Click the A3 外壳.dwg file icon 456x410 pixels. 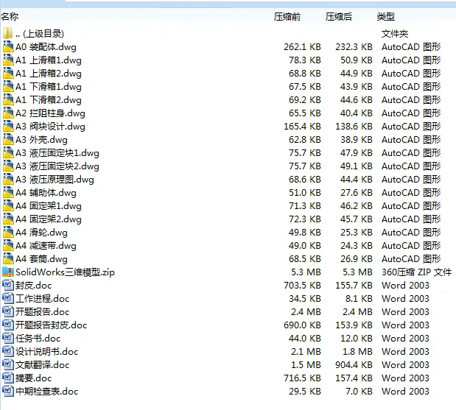8,139
